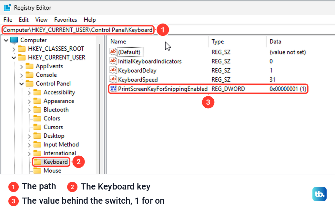Click the Cursors folder icon
The height and width of the screenshot is (214, 335).
37,127
